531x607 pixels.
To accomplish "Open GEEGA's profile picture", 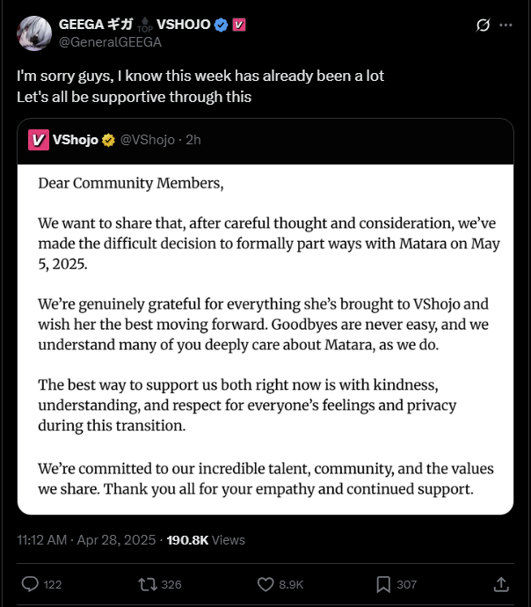I will (x=33, y=33).
